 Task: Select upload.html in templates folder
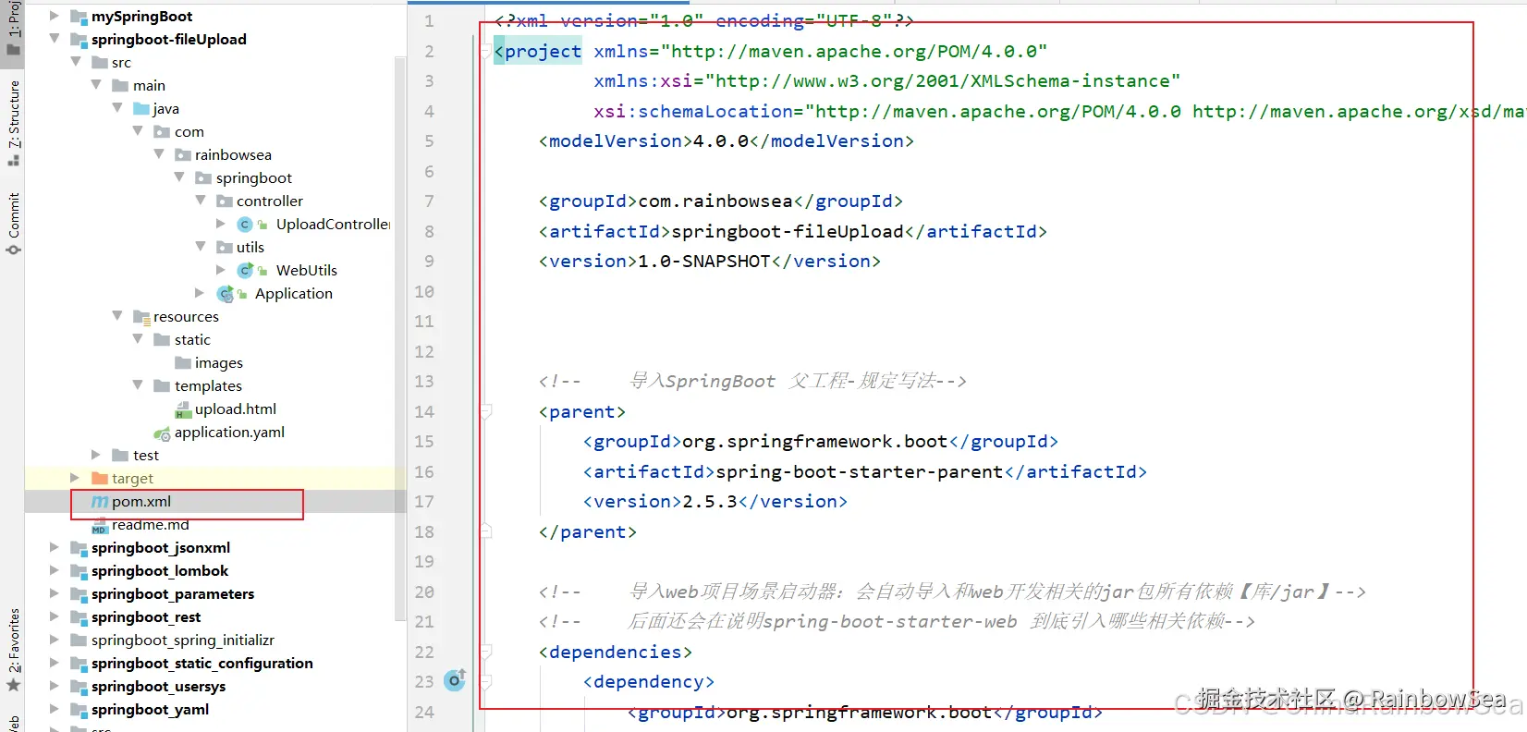(236, 409)
